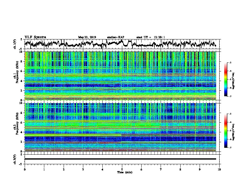Click the "-3" tick on ch.1 color bar

230,63
